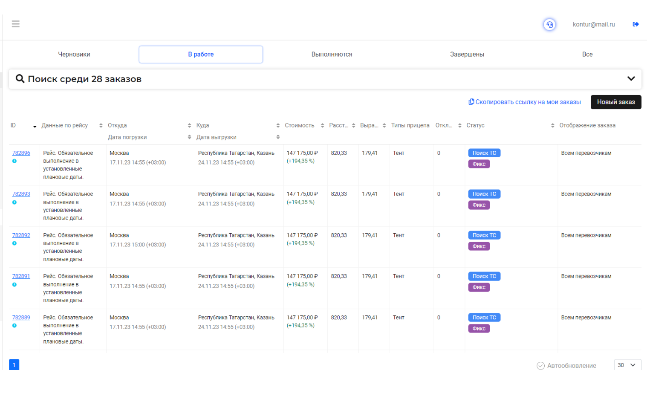
Task: Click Типы прицепа column header
Action: pos(410,125)
